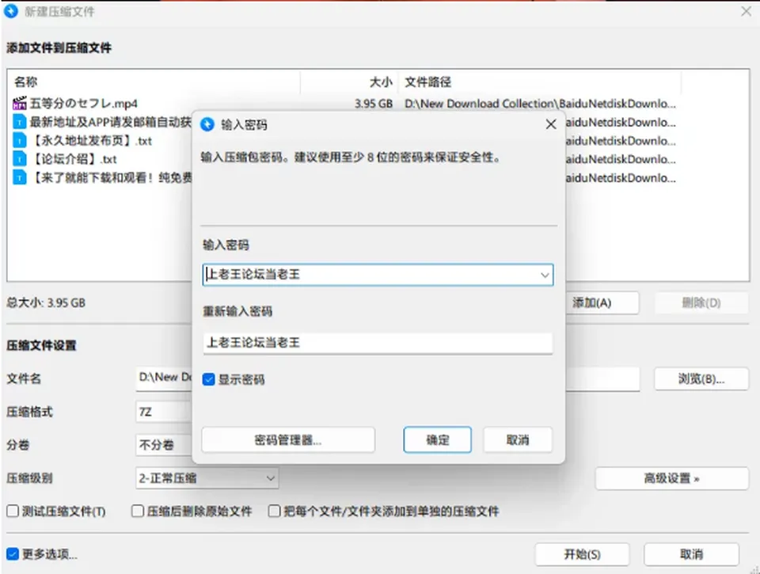760x574 pixels.
Task: Click the file icon beside 【论坛介绍】.txt
Action: point(19,159)
